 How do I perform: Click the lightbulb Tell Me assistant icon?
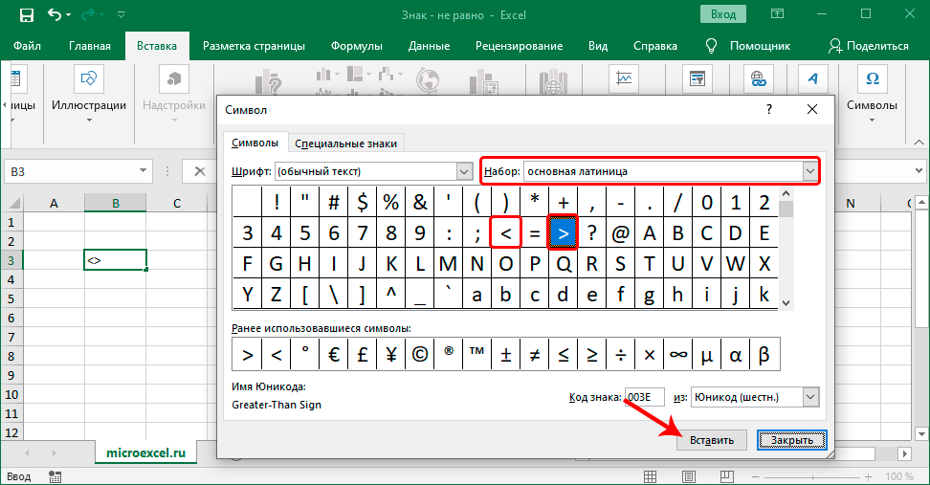[711, 46]
